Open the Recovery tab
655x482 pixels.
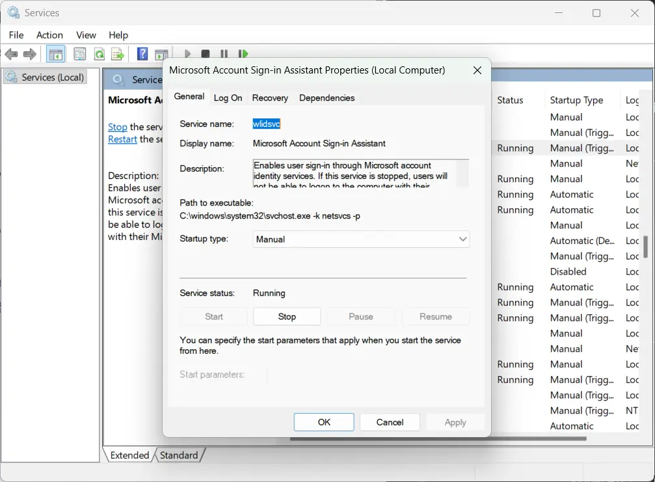coord(270,98)
